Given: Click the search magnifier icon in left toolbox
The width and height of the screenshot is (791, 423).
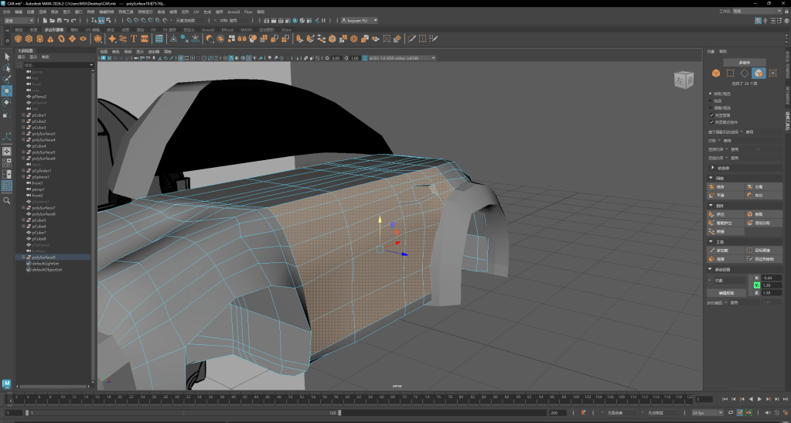Looking at the screenshot, I should coord(6,200).
